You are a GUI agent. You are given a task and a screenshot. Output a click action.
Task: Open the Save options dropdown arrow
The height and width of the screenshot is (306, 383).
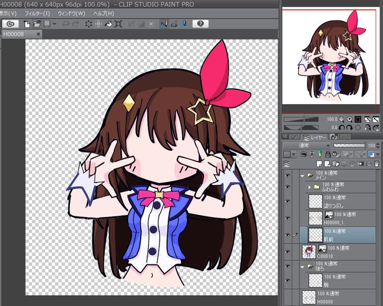point(55,24)
